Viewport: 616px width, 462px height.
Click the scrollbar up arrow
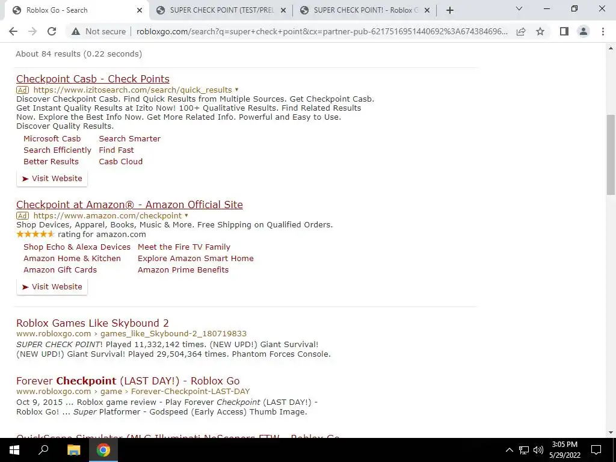click(611, 48)
